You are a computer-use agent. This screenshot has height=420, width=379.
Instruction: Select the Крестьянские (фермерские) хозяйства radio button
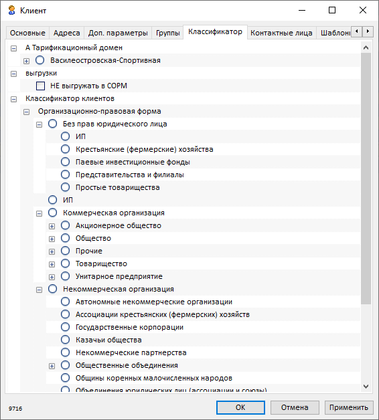65,149
